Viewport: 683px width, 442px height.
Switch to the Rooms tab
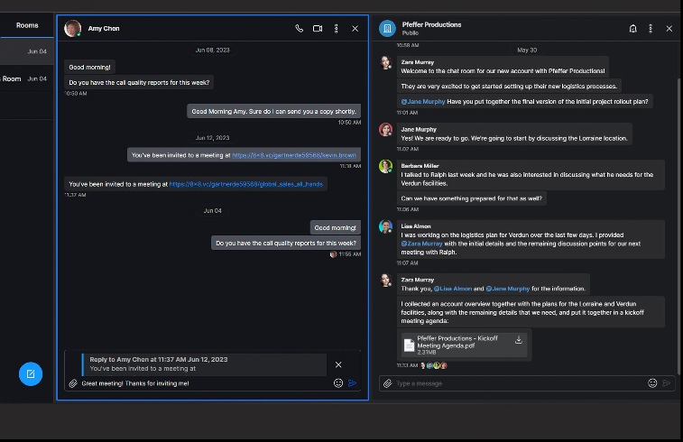point(27,25)
